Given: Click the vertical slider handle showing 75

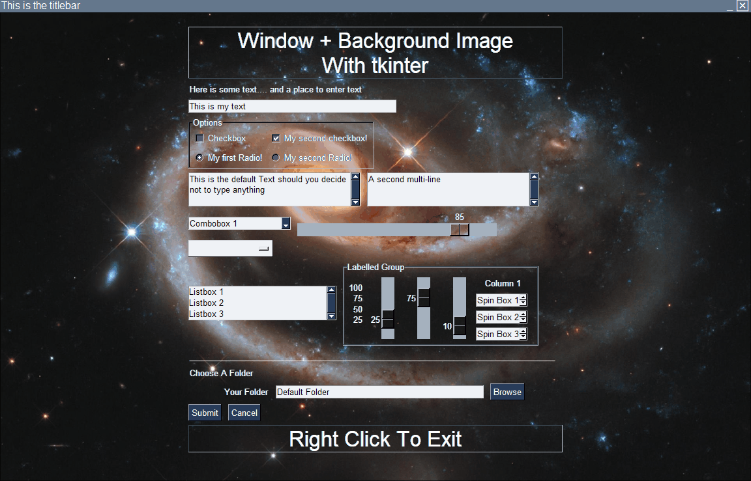Looking at the screenshot, I should tap(424, 298).
